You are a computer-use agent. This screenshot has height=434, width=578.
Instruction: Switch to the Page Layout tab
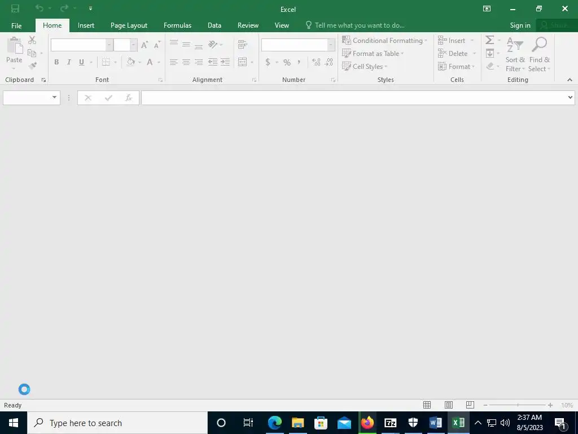pyautogui.click(x=129, y=25)
